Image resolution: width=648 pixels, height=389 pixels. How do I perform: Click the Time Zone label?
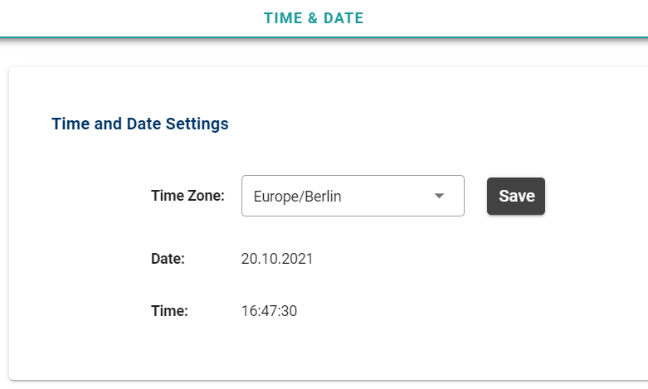coord(188,196)
